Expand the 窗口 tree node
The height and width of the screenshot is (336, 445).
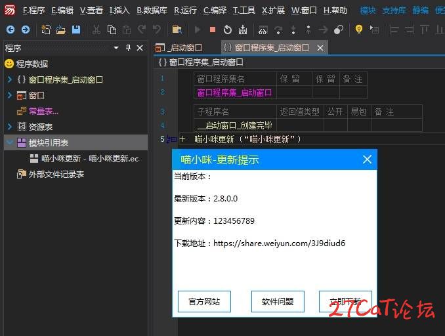pyautogui.click(x=10, y=94)
